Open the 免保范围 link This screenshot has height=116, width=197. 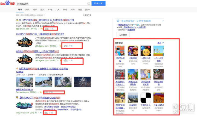[x=142, y=28]
